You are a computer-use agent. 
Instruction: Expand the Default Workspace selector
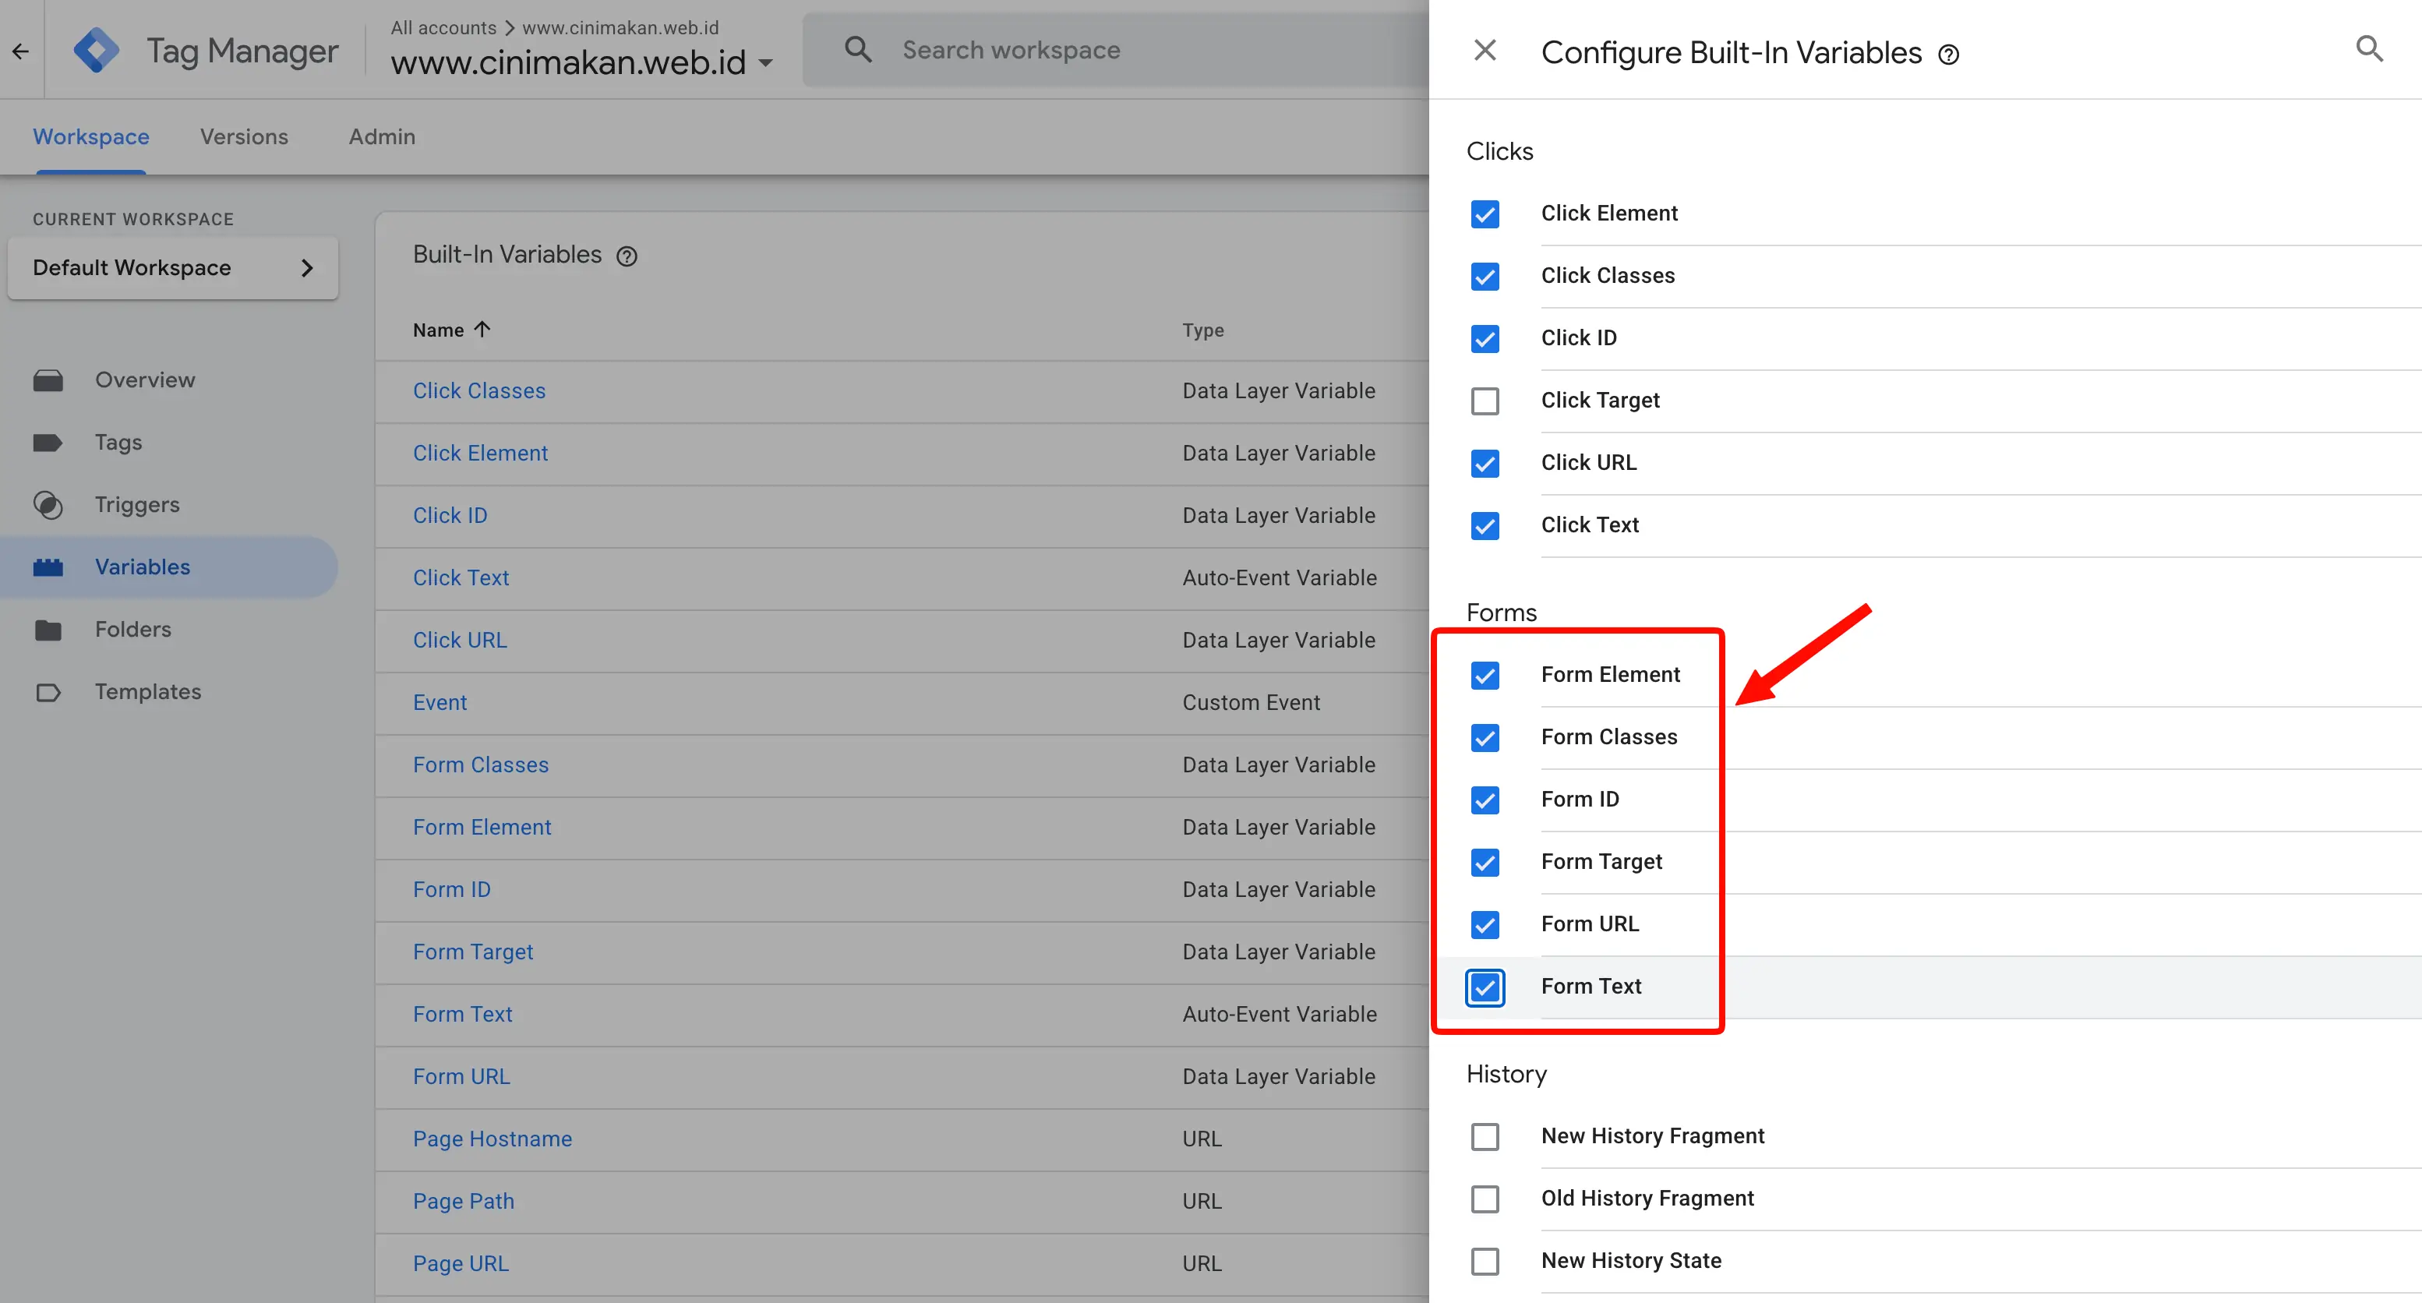(x=172, y=268)
